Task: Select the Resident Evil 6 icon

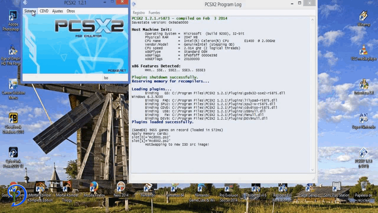Action: (256, 190)
